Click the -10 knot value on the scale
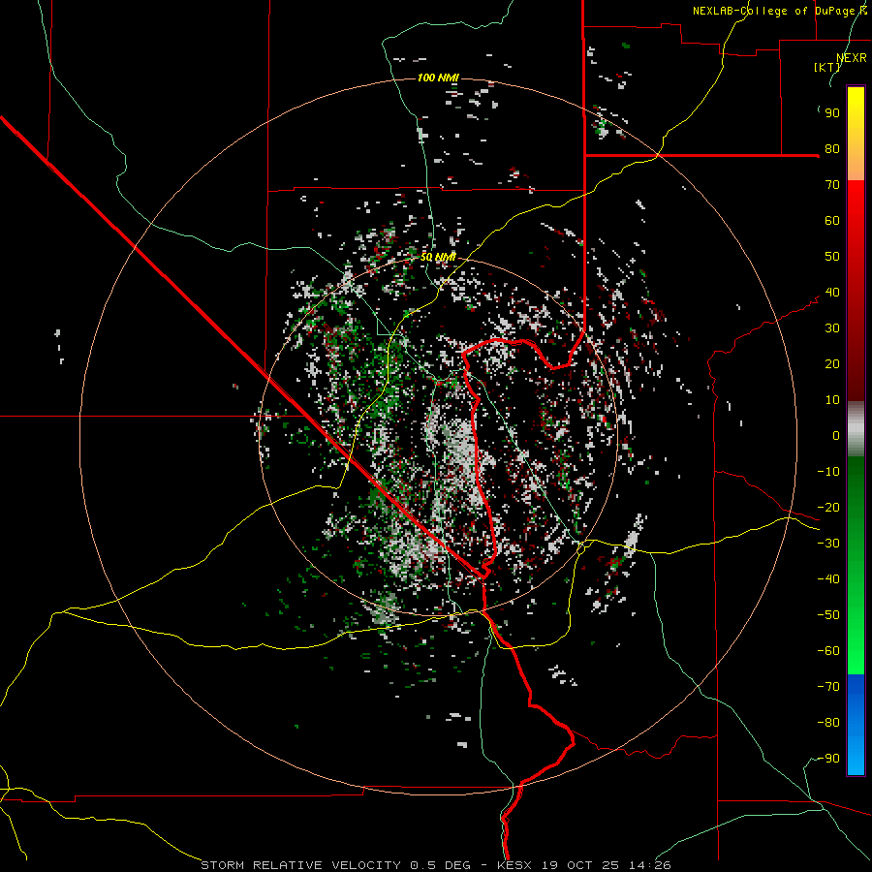Screen dimensions: 872x872 coord(828,472)
